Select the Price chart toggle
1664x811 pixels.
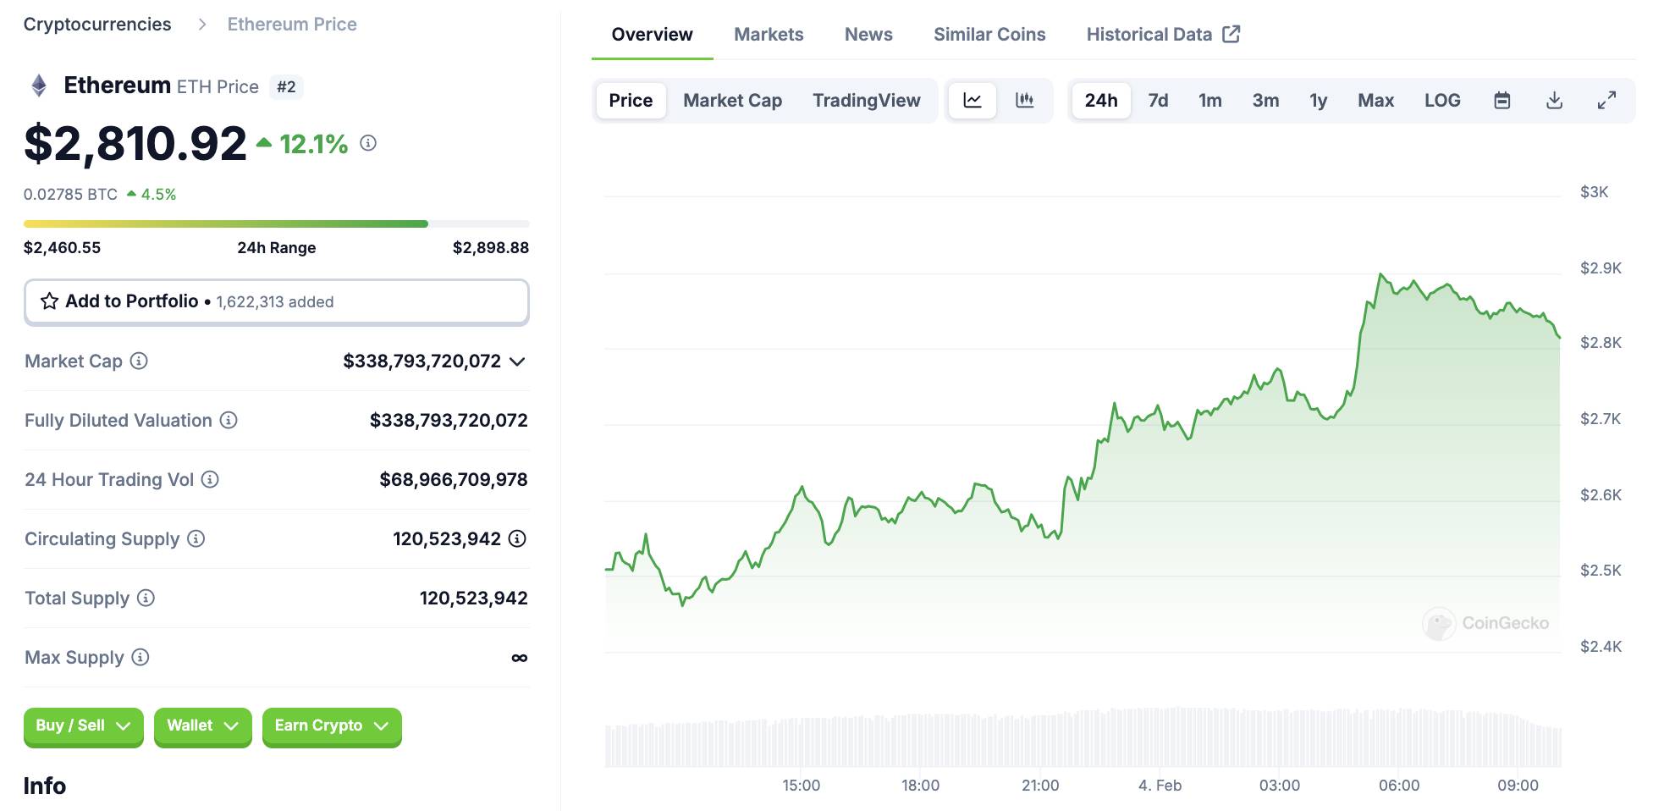pyautogui.click(x=631, y=101)
